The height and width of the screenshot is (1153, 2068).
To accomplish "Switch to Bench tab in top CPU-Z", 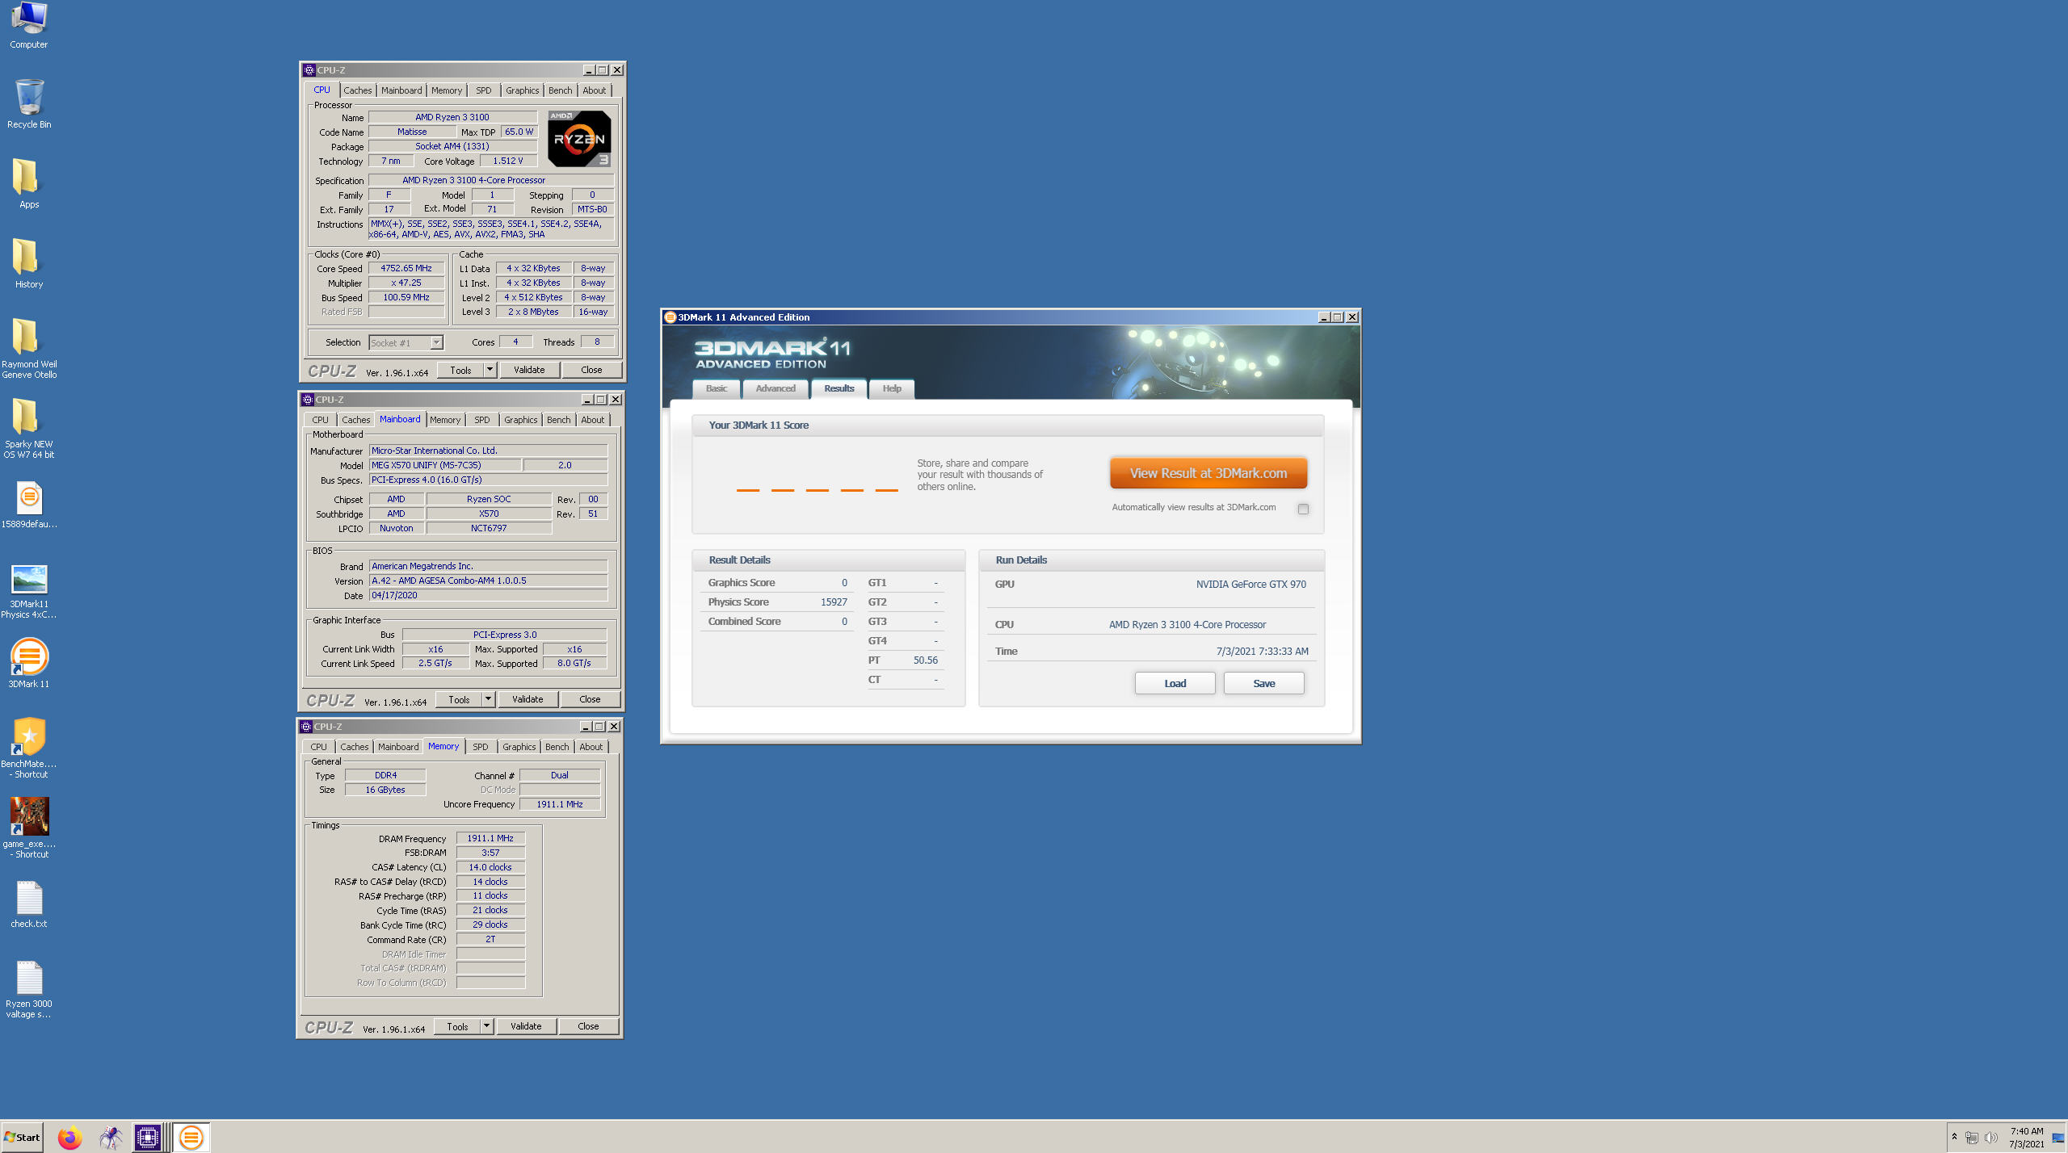I will click(x=560, y=90).
